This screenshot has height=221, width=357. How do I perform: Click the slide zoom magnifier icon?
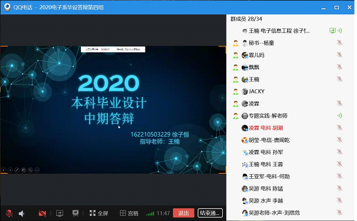point(30,169)
